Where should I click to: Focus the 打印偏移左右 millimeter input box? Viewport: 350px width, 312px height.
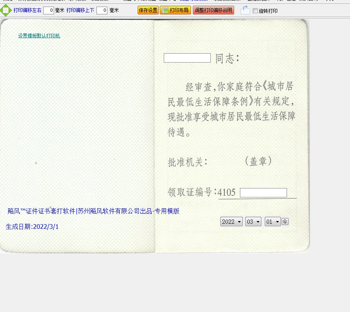pyautogui.click(x=49, y=10)
